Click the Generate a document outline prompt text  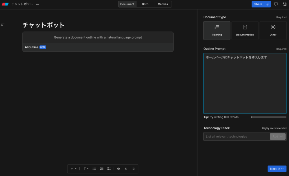[x=98, y=37]
